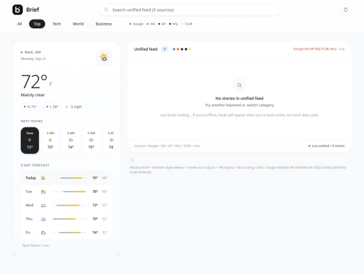This screenshot has height=273, width=364.
Task: Click the sun-and-cloud current weather icon
Action: [104, 57]
